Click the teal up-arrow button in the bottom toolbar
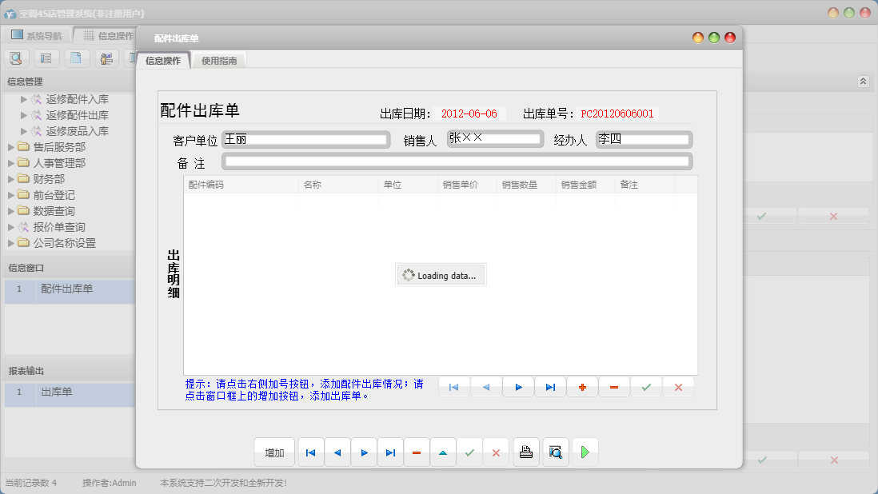The width and height of the screenshot is (878, 494). pos(442,452)
